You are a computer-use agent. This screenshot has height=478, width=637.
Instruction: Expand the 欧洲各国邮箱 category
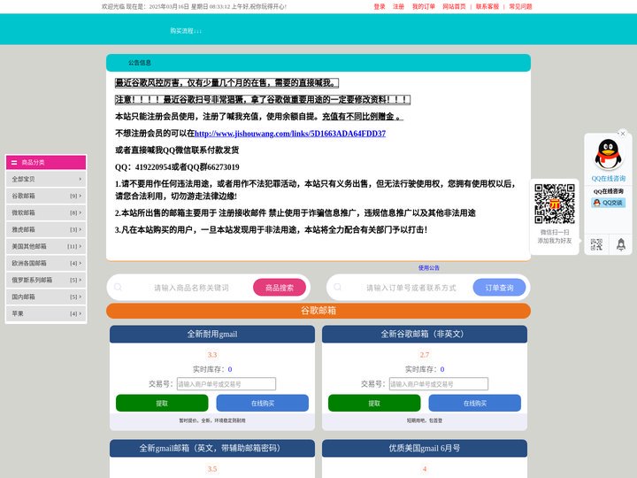pos(46,263)
